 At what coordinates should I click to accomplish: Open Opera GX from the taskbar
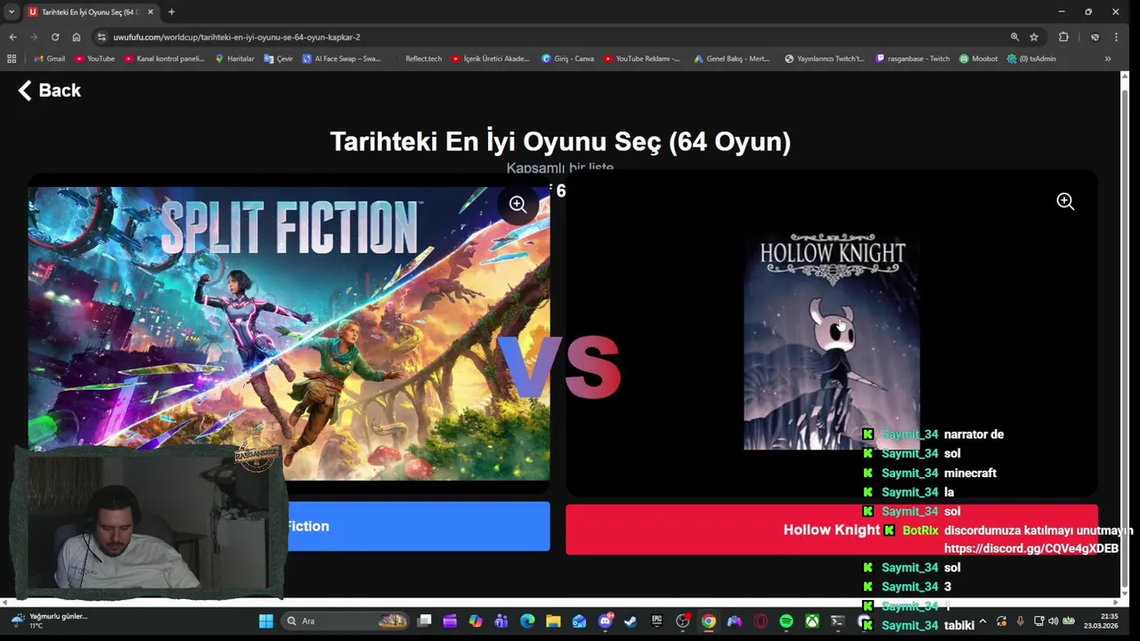click(761, 621)
